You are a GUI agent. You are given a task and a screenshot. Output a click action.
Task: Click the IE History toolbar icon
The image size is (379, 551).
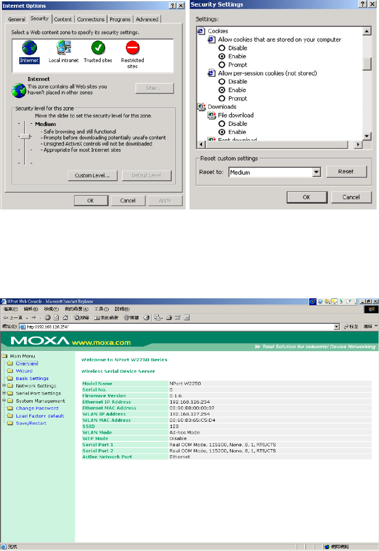coord(146,318)
